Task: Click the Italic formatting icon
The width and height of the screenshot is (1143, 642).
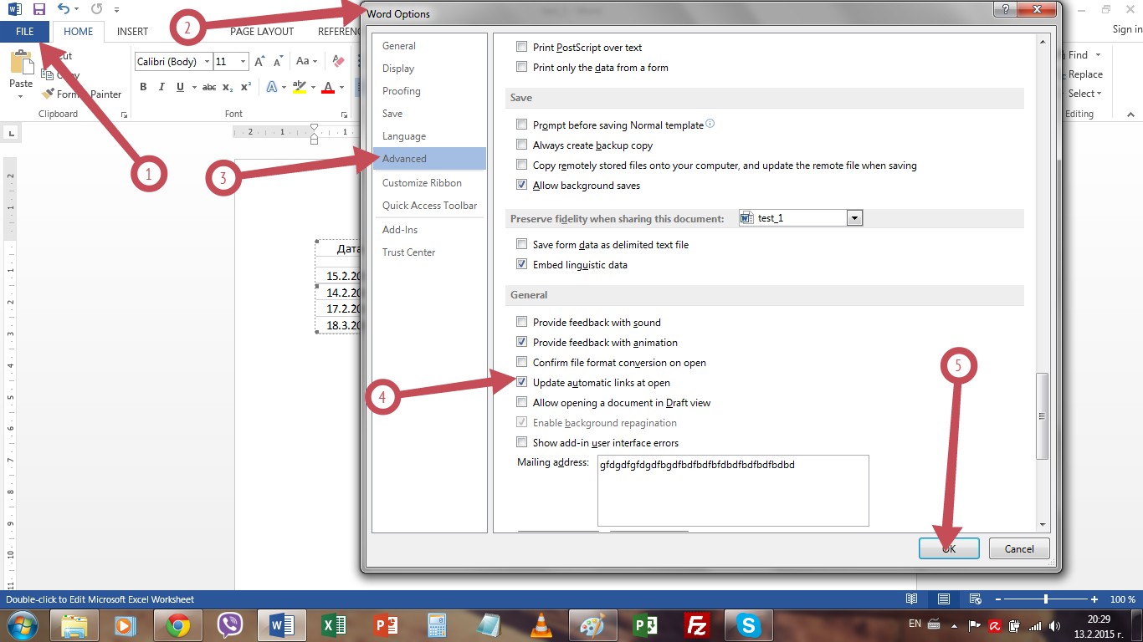Action: (159, 87)
